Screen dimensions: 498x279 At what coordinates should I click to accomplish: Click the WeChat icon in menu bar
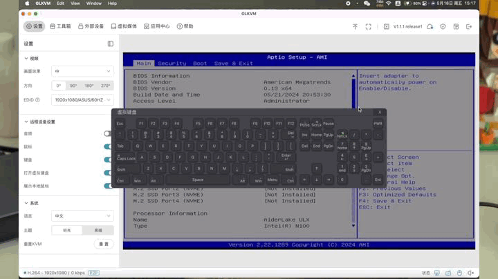pos(367,3)
